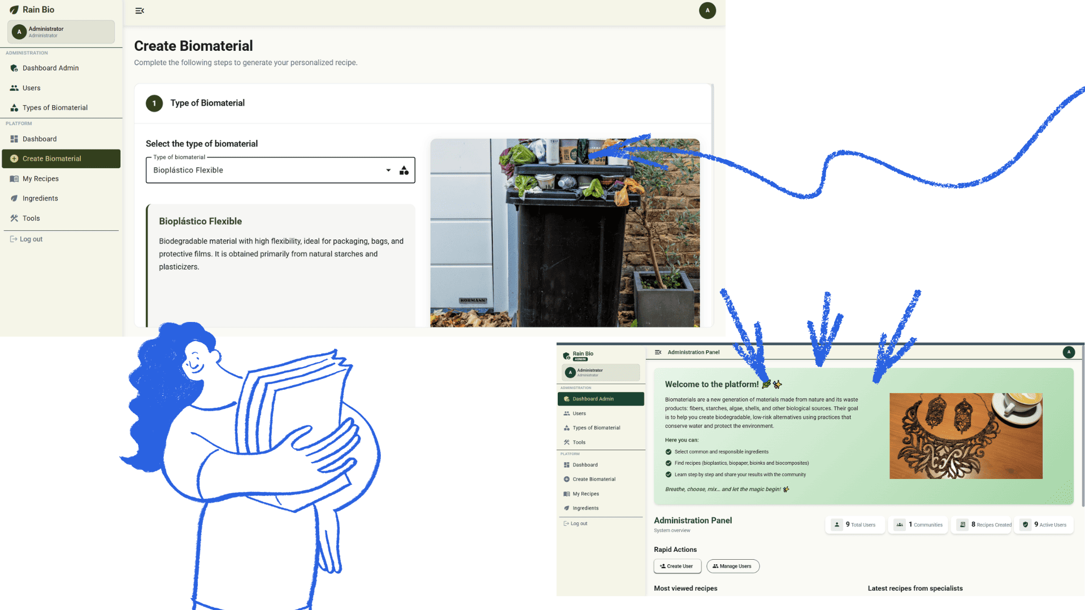The image size is (1085, 610).
Task: Collapse the sidebar with the menu toggle icon
Action: coord(140,11)
